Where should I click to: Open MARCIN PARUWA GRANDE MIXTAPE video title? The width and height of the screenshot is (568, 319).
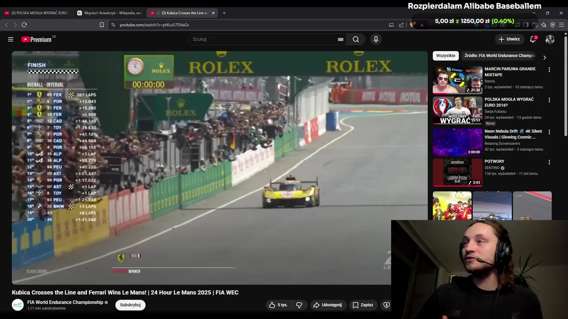510,72
